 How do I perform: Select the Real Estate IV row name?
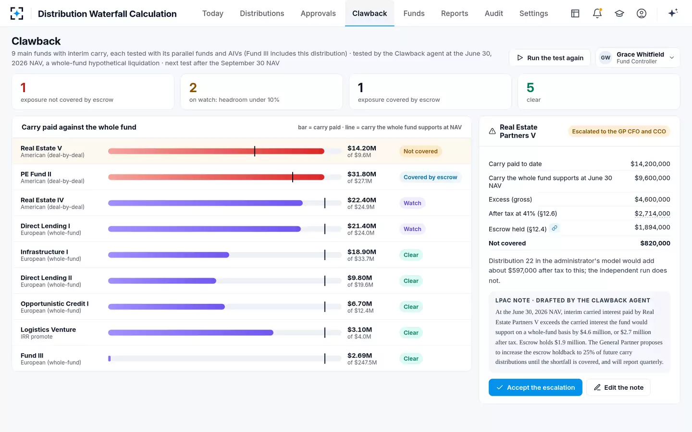point(42,200)
